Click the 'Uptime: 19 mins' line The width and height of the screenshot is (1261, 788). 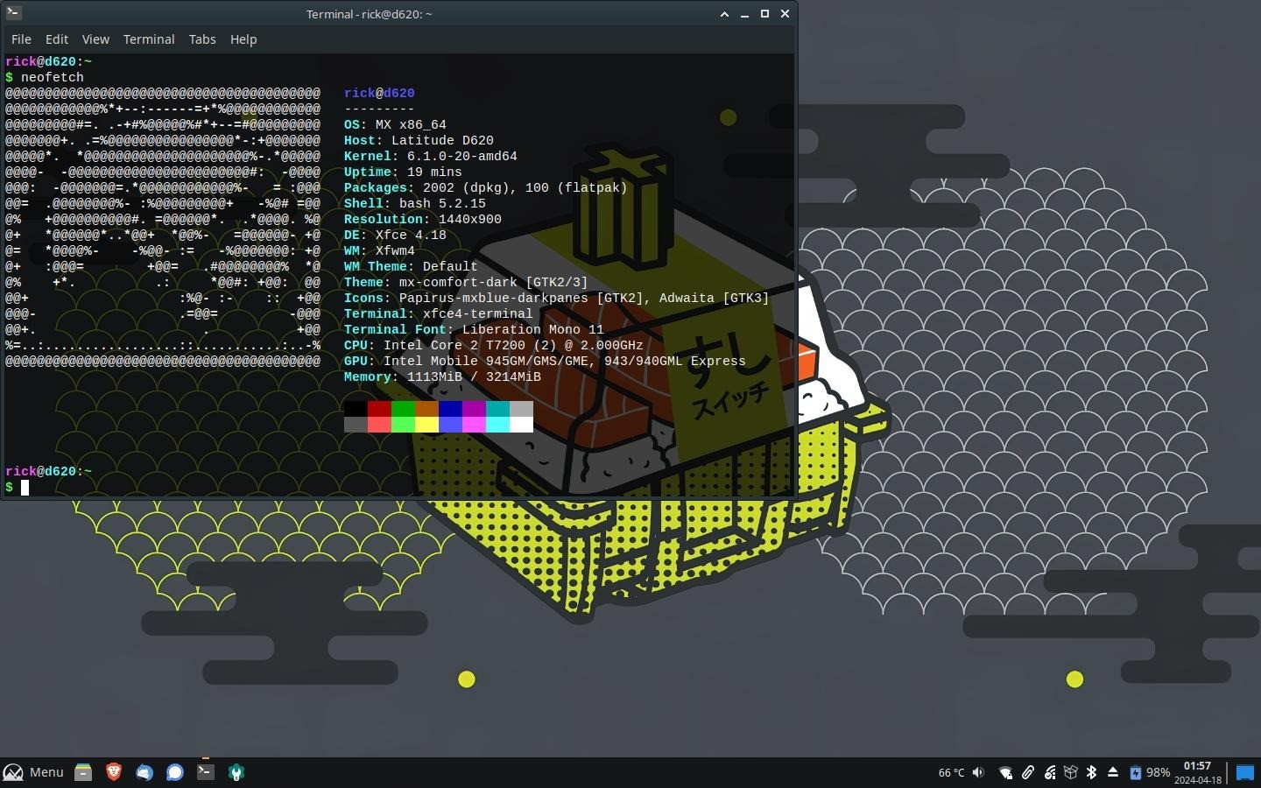[x=403, y=172]
